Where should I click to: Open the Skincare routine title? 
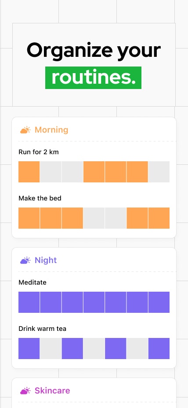(x=52, y=390)
